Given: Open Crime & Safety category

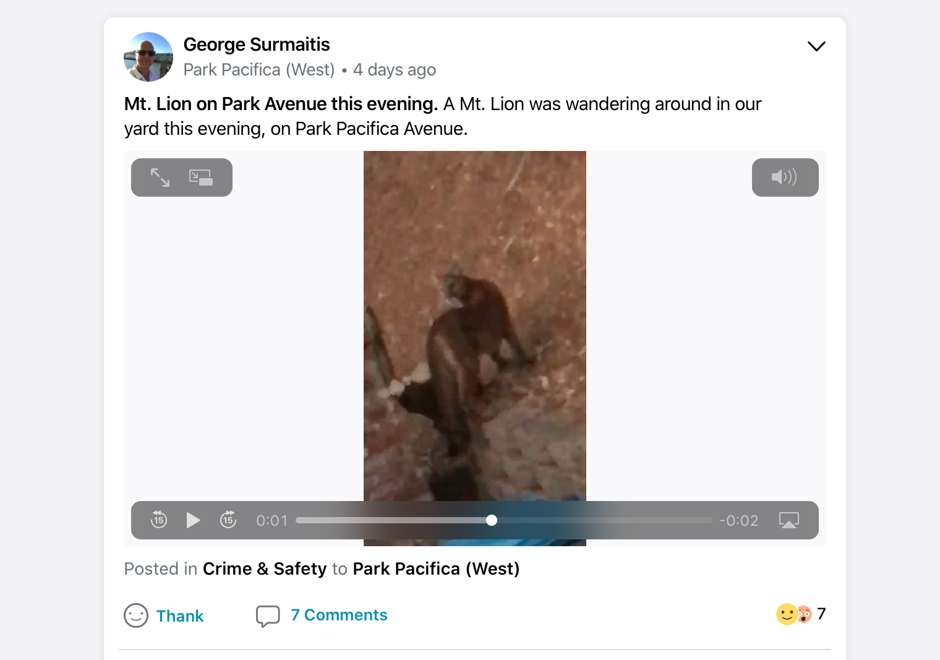Looking at the screenshot, I should (x=265, y=568).
